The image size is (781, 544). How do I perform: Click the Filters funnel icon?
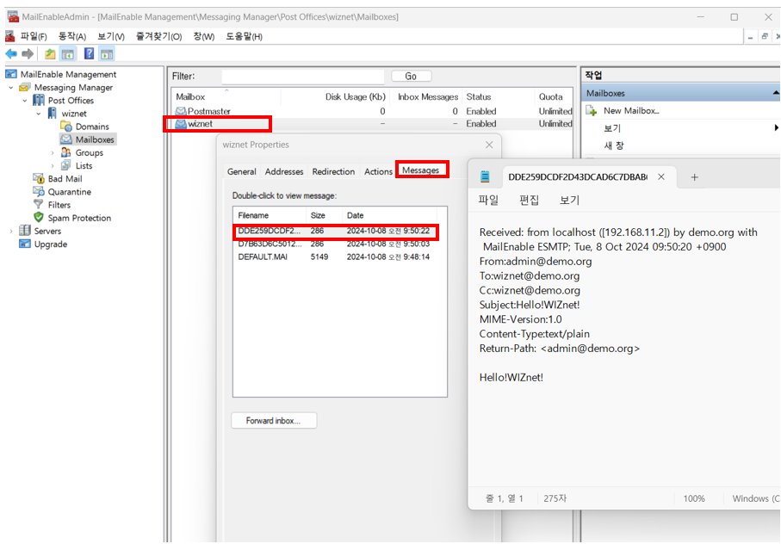39,205
